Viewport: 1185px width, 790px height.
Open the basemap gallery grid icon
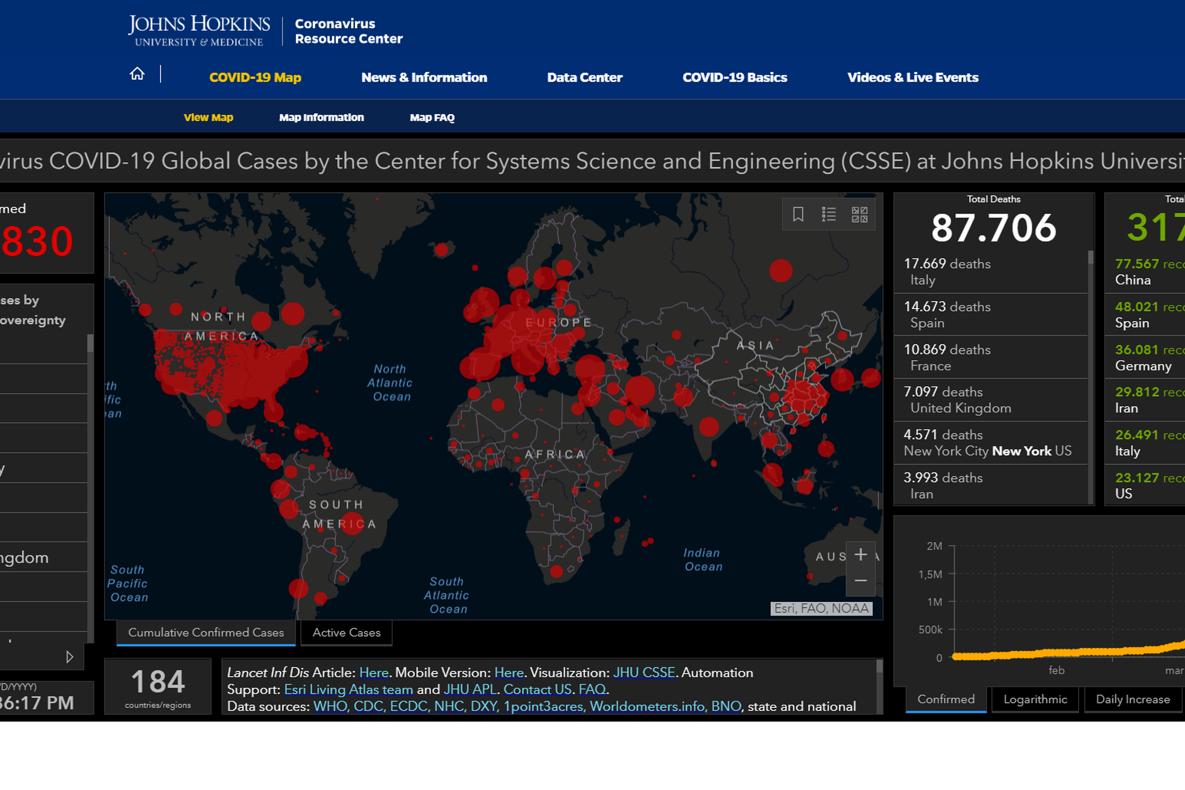860,215
